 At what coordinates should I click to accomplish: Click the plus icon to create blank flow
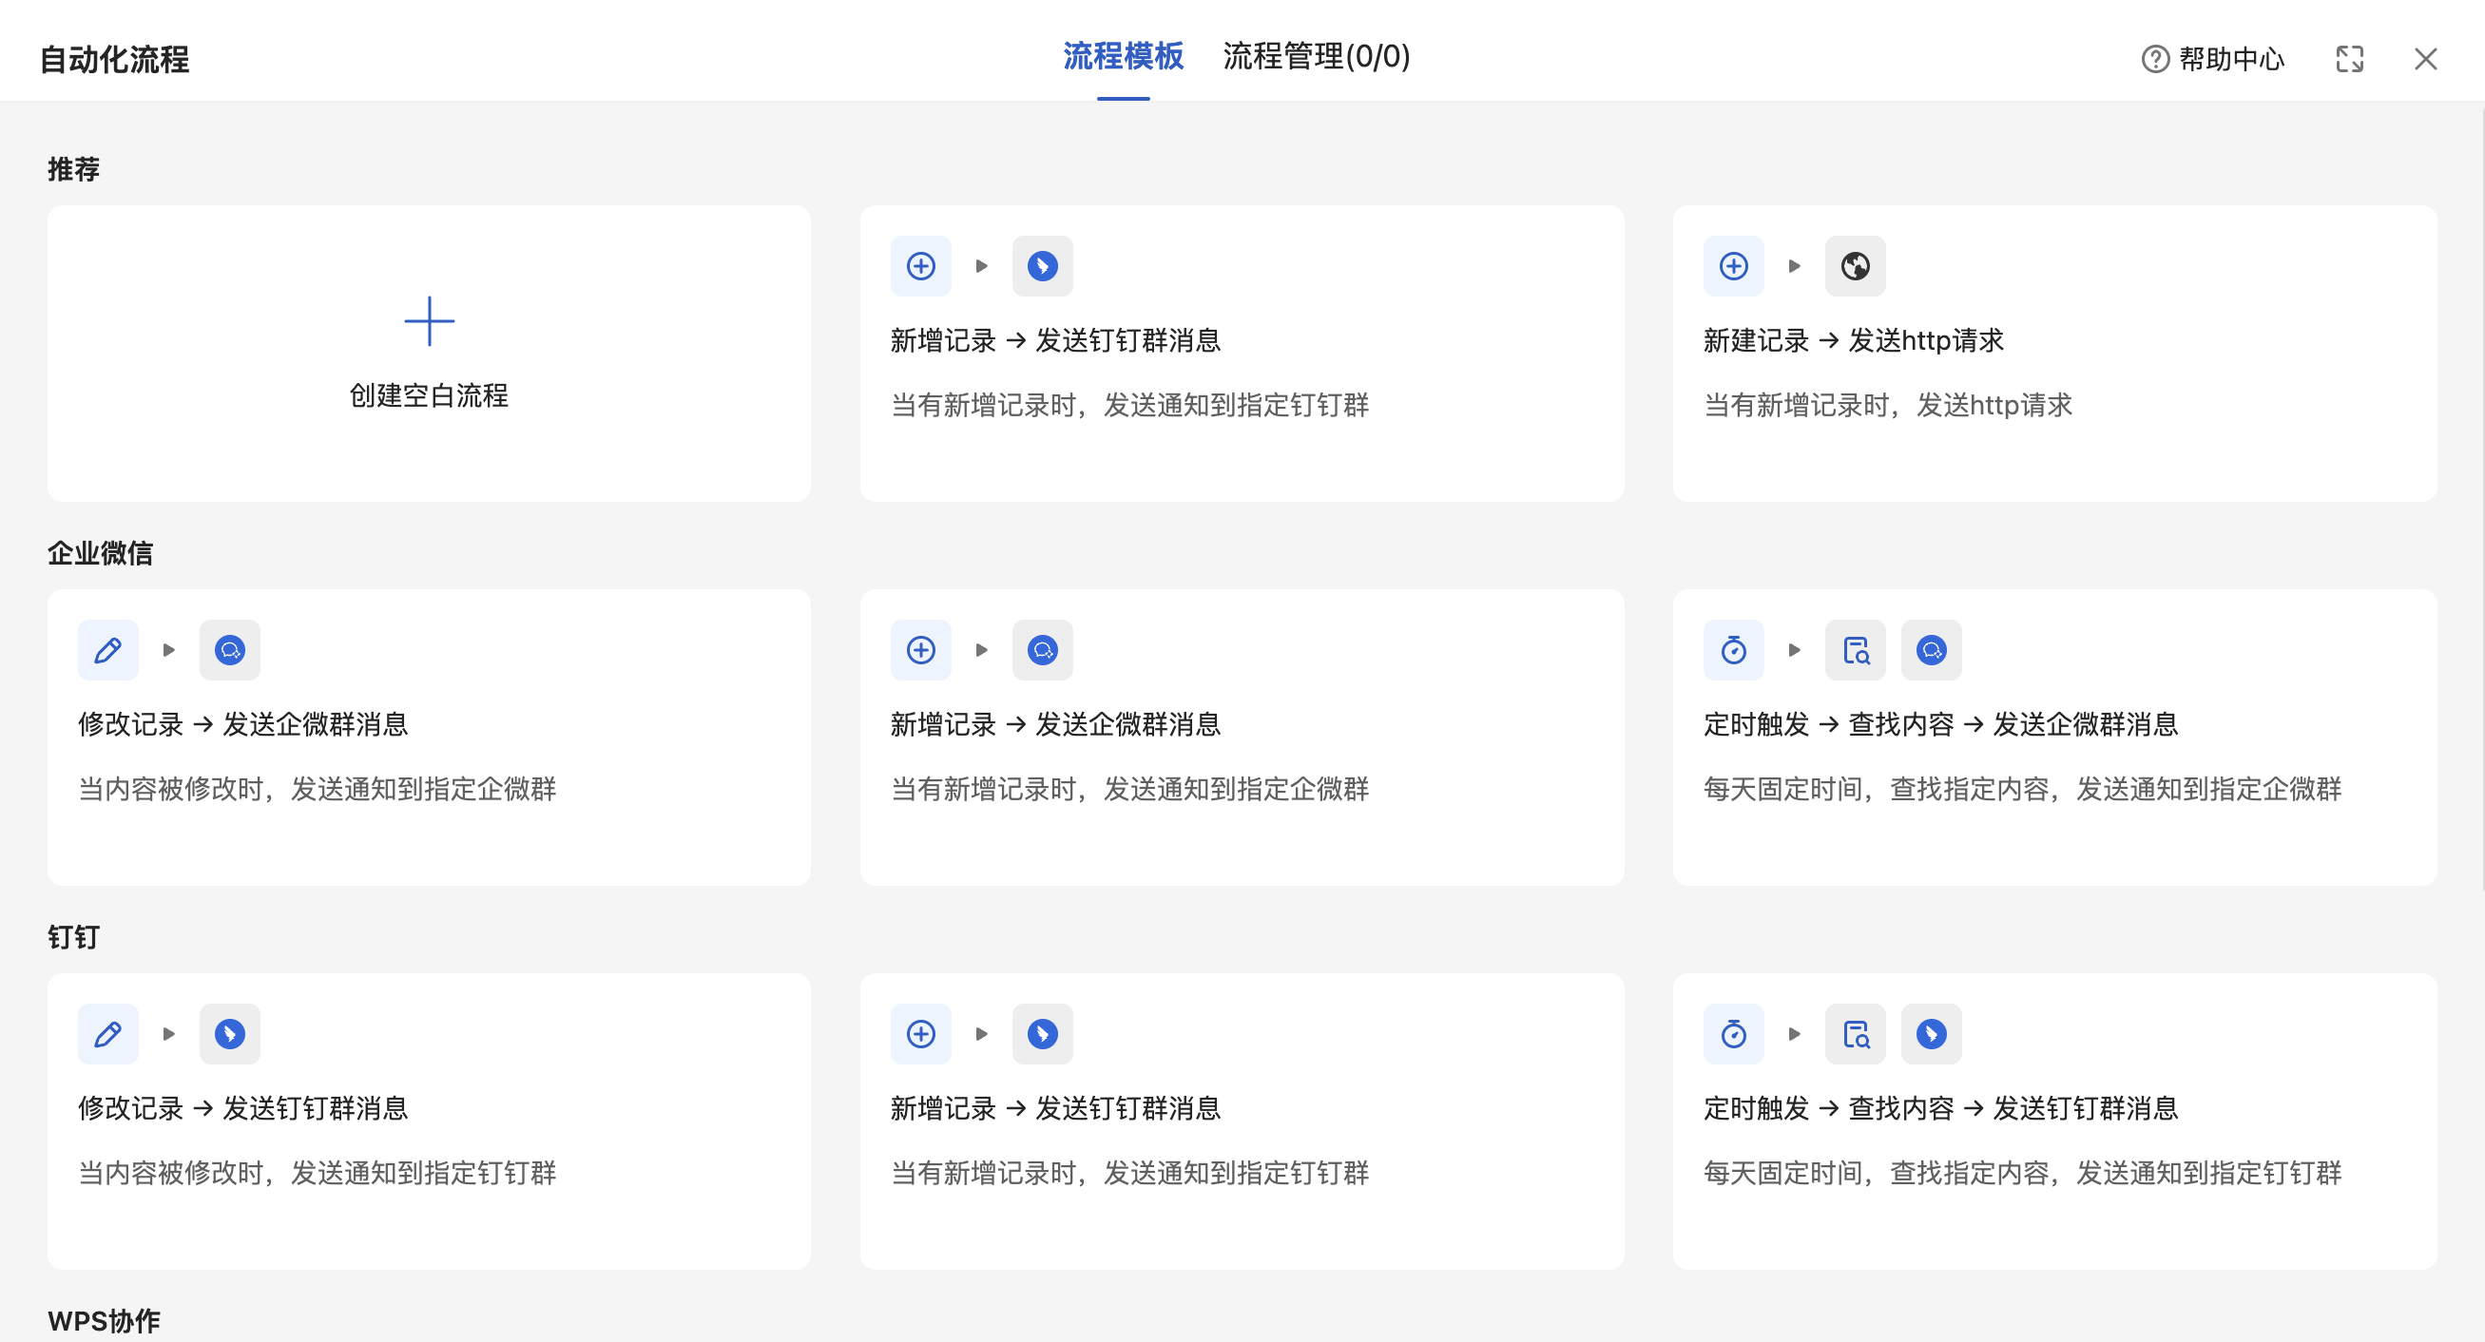(x=430, y=321)
